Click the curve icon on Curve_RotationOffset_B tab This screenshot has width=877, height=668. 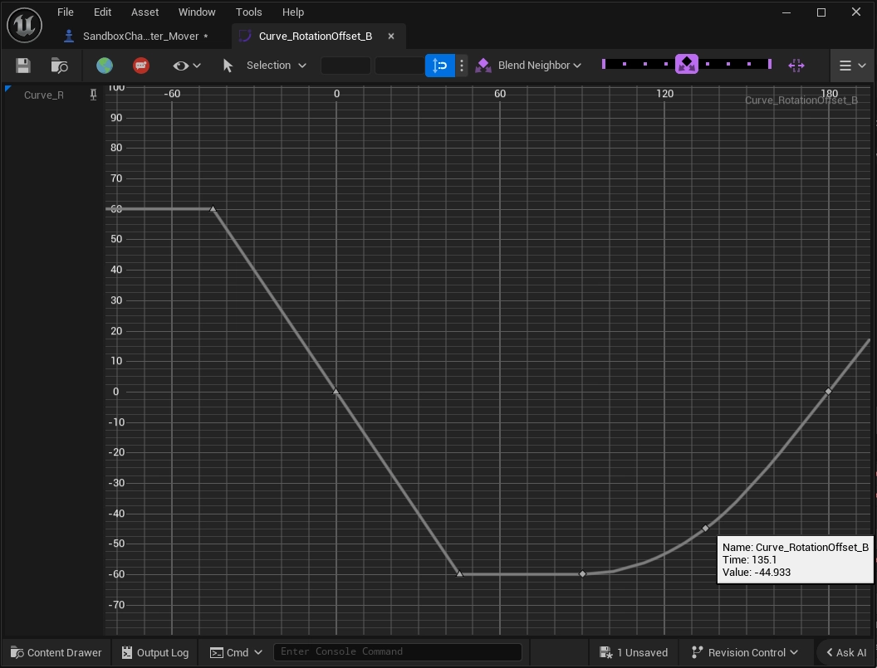tap(244, 36)
